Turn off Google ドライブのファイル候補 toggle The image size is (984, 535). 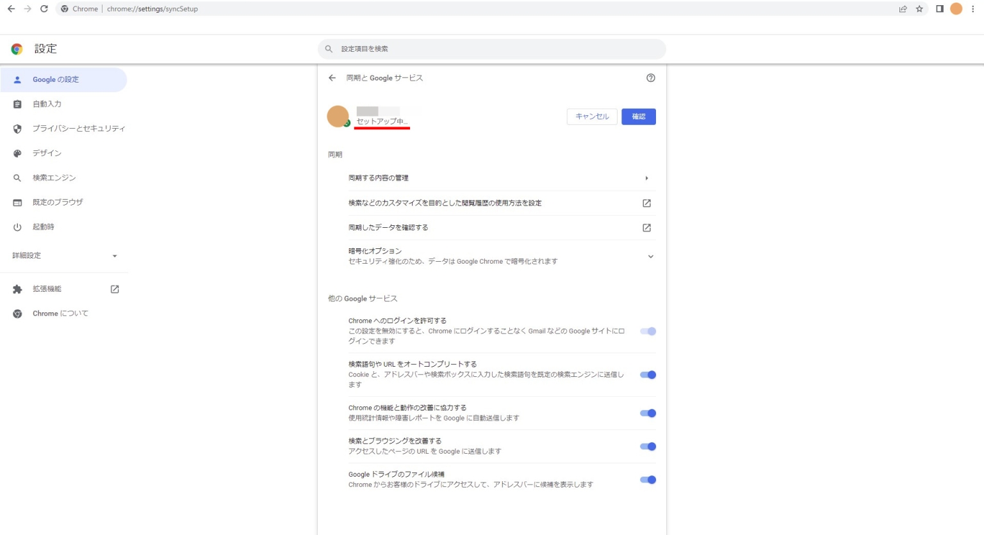click(648, 480)
